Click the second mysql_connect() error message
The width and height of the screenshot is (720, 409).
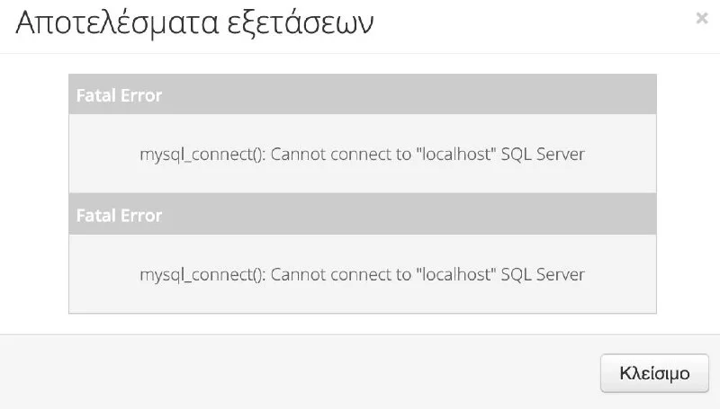(362, 274)
